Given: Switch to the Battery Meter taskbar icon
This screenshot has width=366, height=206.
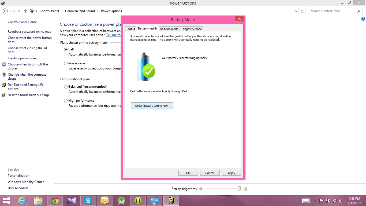Looking at the screenshot, I should click(x=171, y=201).
